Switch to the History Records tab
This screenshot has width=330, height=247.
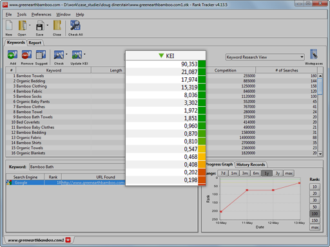251,165
